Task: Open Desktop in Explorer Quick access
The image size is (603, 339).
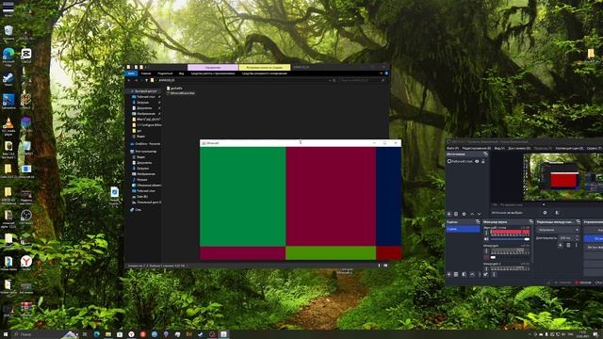Action: tap(146, 97)
